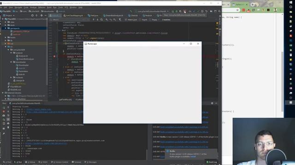Collapse the analyzer package
295x165 pixels.
coord(11,53)
